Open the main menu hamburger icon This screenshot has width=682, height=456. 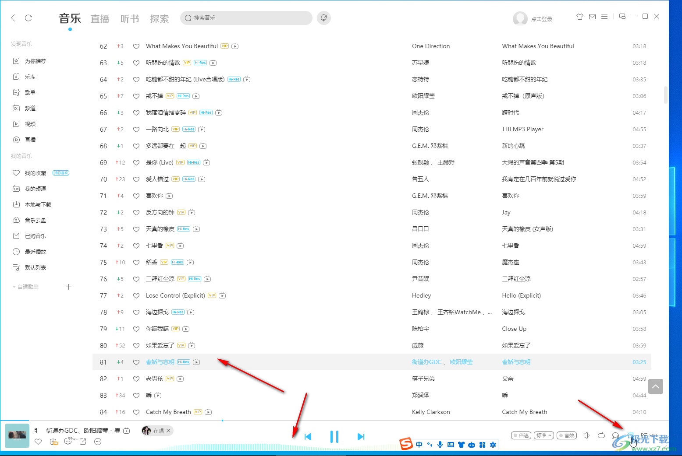[604, 17]
